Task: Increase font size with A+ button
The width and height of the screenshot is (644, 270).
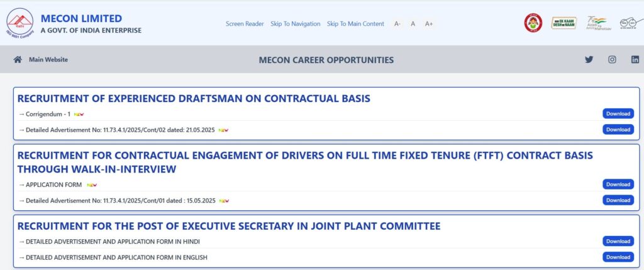Action: point(429,24)
